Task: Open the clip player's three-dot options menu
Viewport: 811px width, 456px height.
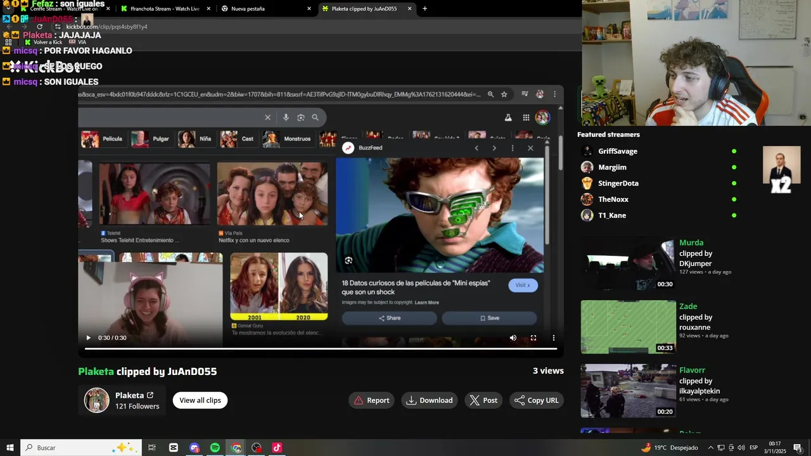Action: click(x=554, y=338)
